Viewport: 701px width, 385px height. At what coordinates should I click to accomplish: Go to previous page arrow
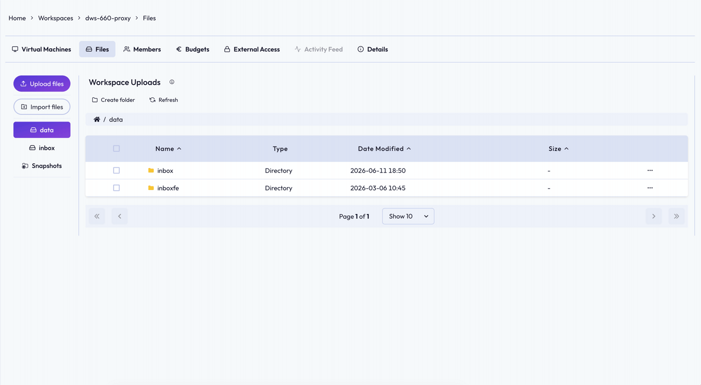pos(120,216)
